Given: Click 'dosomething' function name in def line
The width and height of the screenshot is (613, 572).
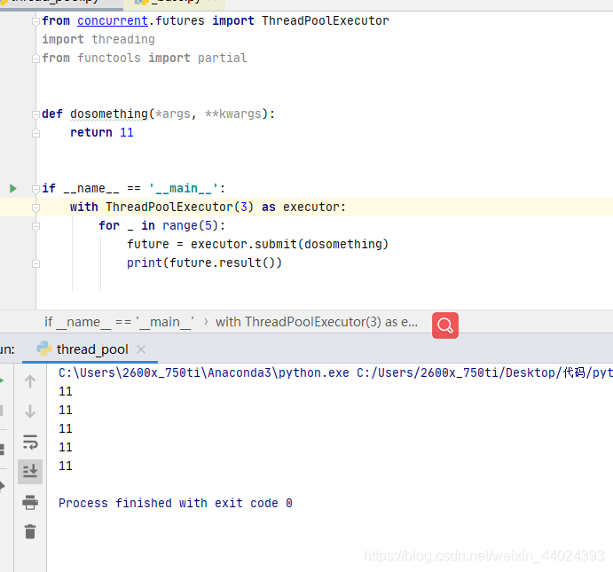Looking at the screenshot, I should tap(109, 114).
